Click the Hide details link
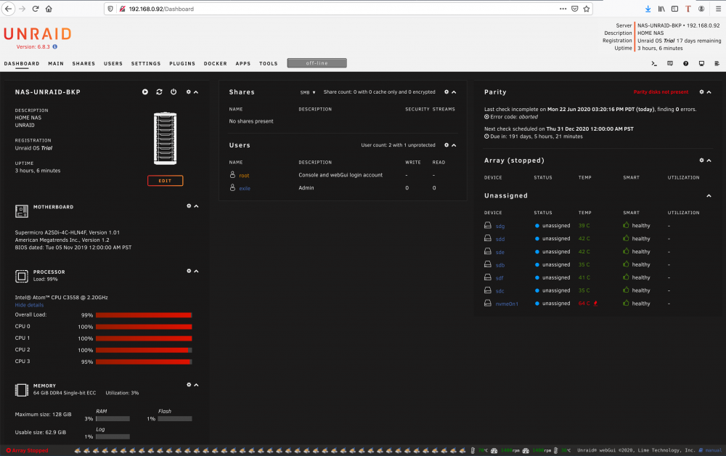726x456 pixels. point(29,305)
